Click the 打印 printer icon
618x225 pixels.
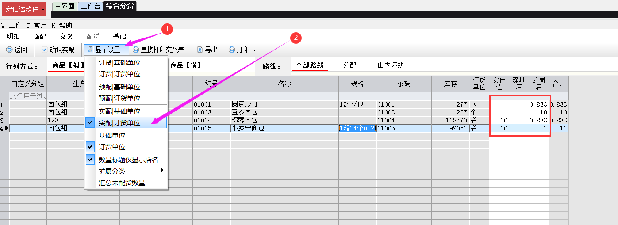pyautogui.click(x=232, y=50)
